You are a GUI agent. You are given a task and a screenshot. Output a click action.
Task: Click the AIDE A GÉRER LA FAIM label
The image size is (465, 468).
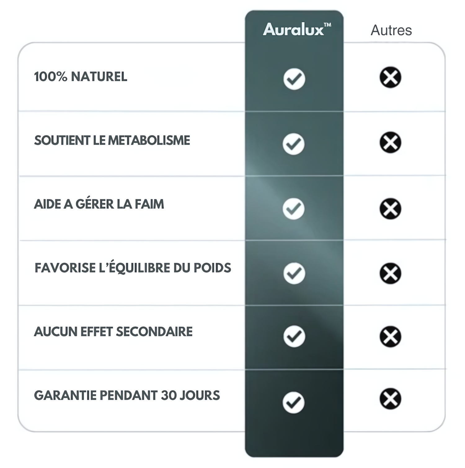[99, 204]
